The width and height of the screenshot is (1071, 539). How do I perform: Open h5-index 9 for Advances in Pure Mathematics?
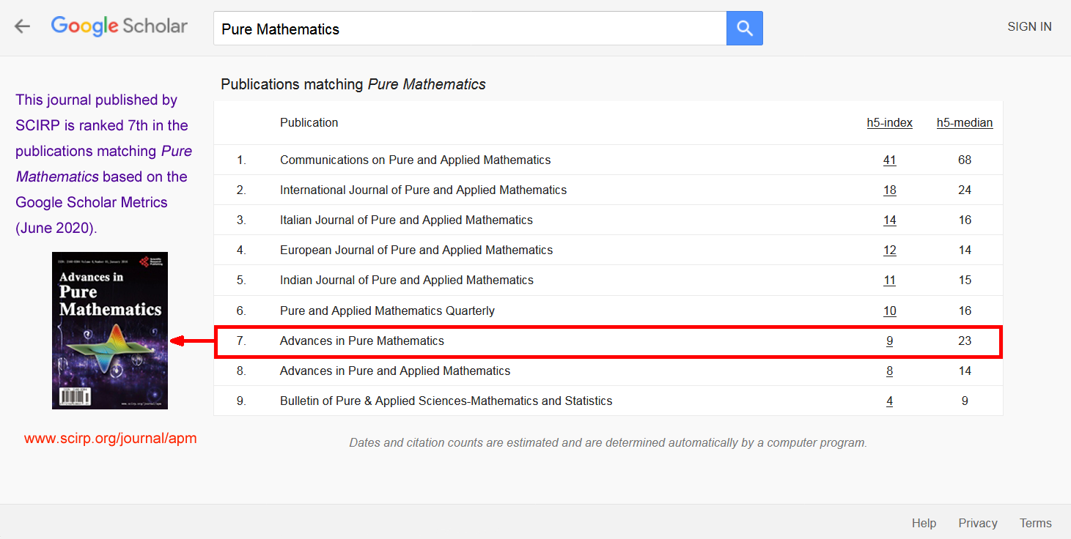(889, 341)
